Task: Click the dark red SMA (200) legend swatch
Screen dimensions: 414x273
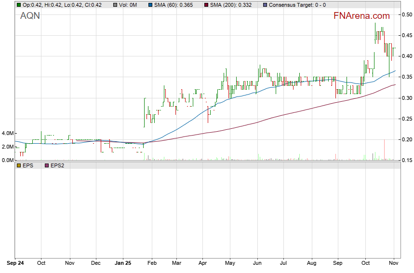Action: click(206, 5)
